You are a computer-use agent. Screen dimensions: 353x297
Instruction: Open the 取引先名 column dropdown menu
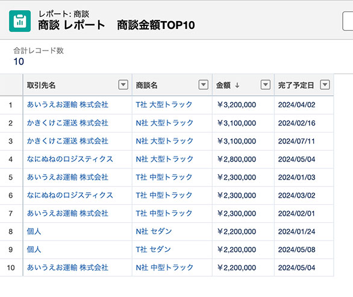tap(123, 85)
